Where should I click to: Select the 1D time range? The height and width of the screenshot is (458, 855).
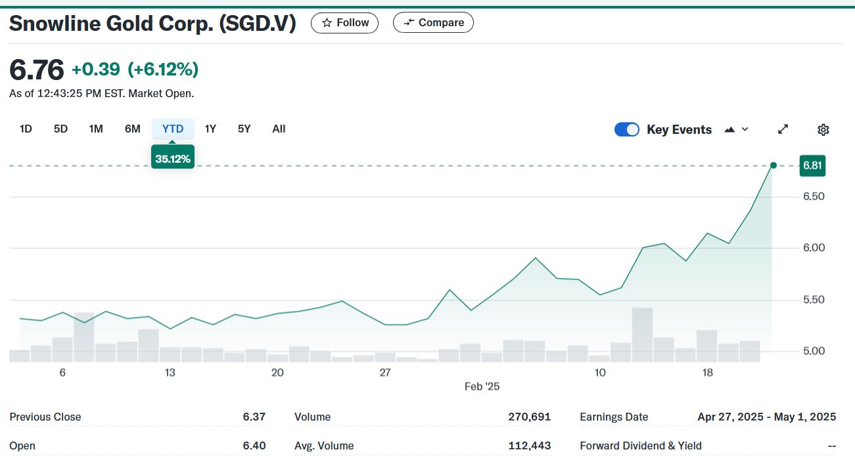pos(26,129)
